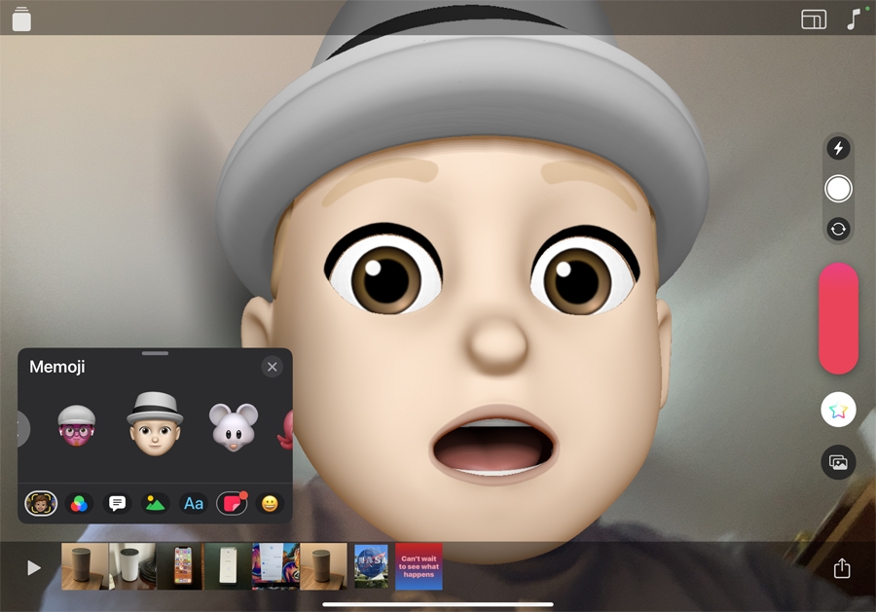
Task: Open the Stickers tab
Action: coord(232,504)
